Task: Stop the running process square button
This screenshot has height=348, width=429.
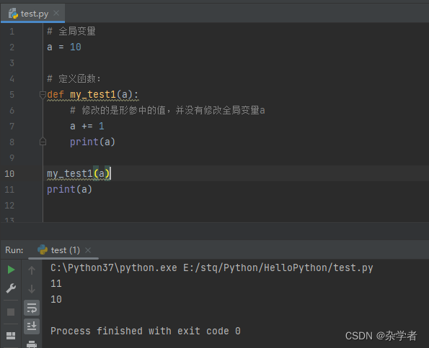Action: click(x=11, y=312)
